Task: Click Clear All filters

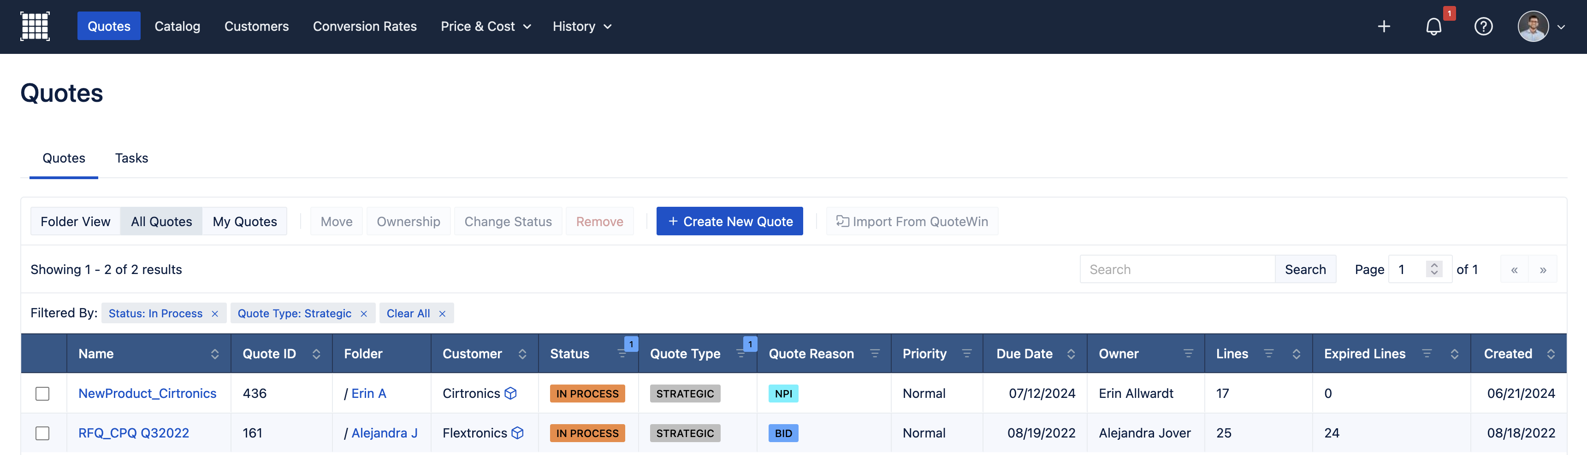Action: pos(416,313)
